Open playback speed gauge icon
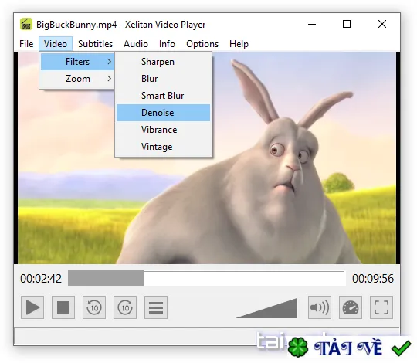The height and width of the screenshot is (363, 417). [x=351, y=307]
